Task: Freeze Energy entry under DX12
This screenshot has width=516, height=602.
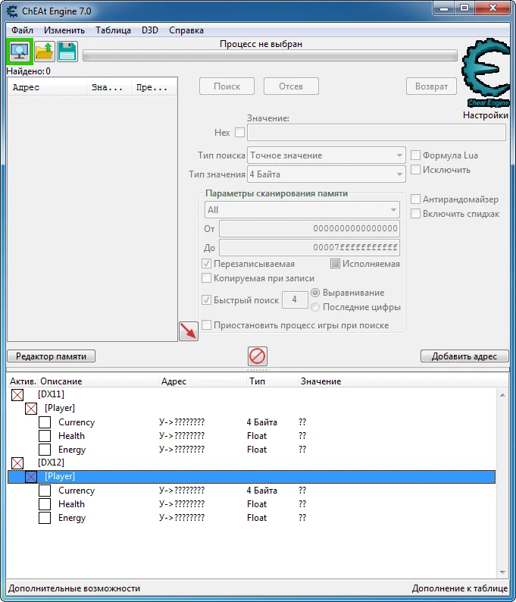Action: point(45,518)
